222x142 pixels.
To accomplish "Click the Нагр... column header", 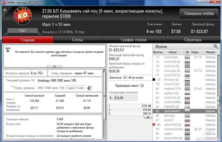I will click(196, 52).
